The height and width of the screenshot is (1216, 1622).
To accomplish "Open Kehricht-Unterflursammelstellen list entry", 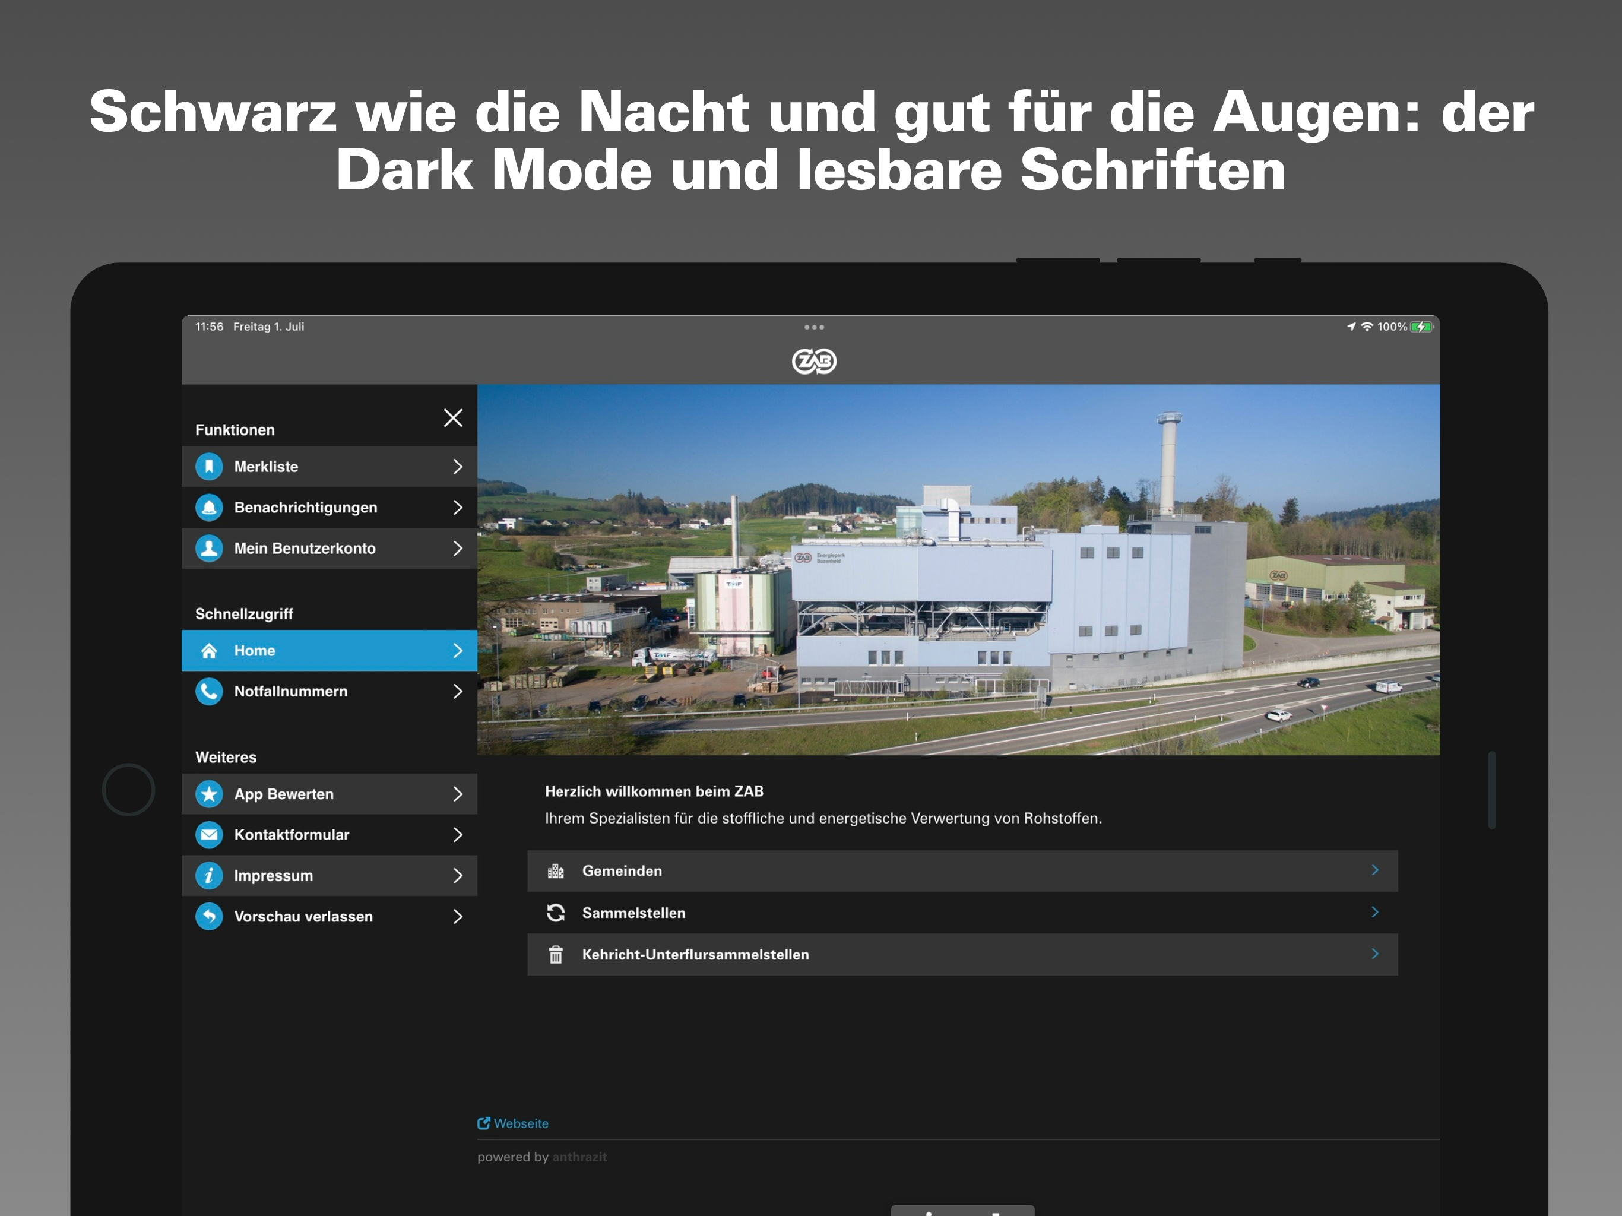I will [x=962, y=954].
